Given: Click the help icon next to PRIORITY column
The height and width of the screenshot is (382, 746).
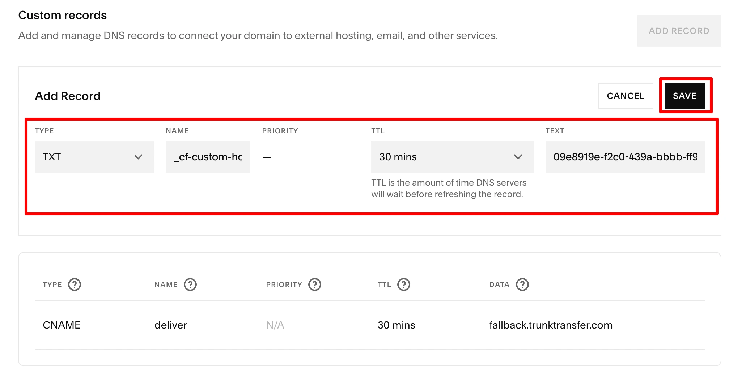Looking at the screenshot, I should 315,285.
